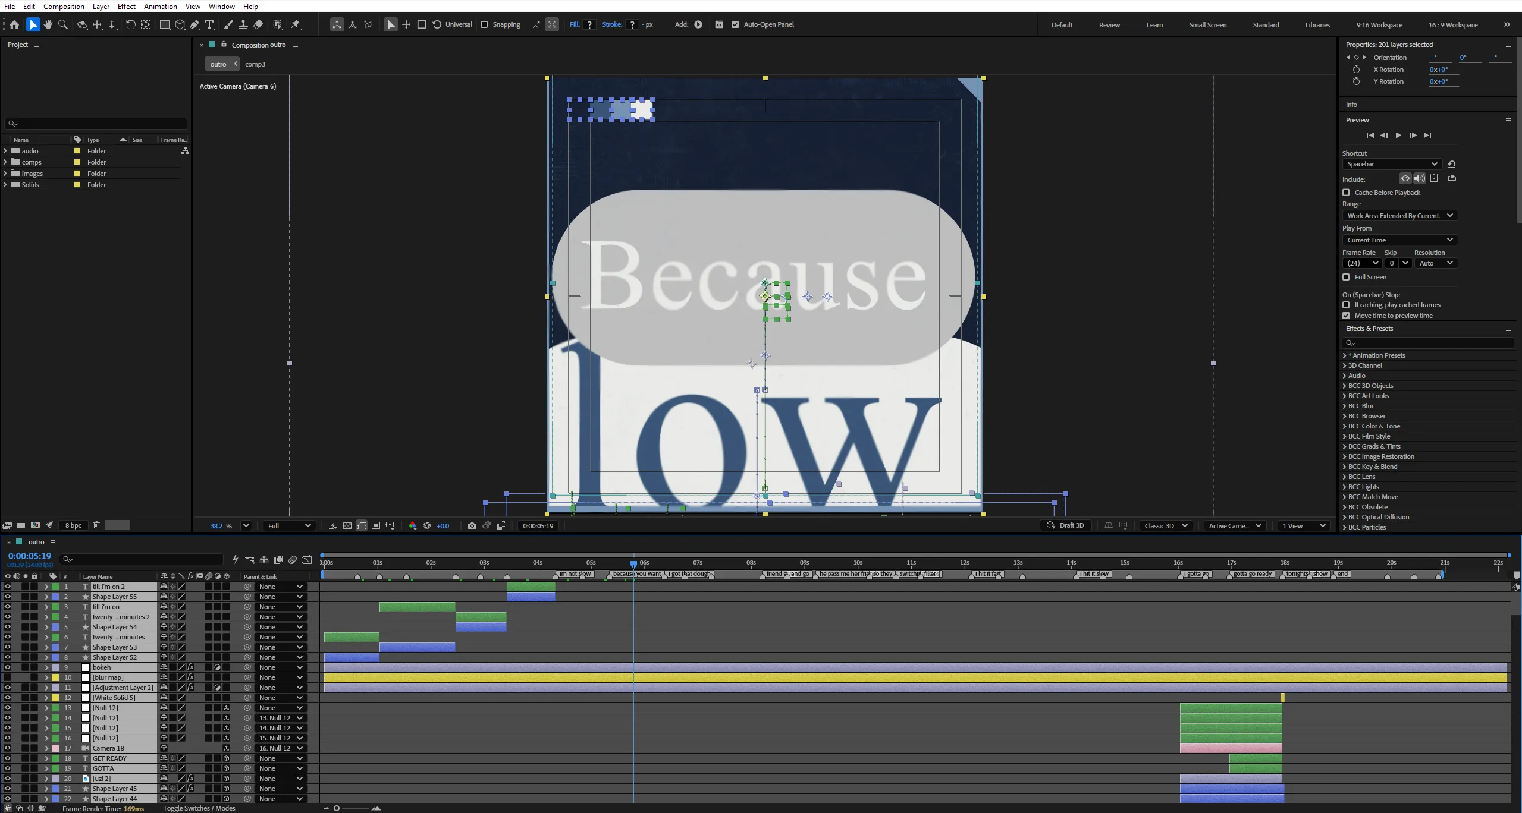The height and width of the screenshot is (813, 1522).
Task: Click the Draft 3D button
Action: click(x=1065, y=525)
